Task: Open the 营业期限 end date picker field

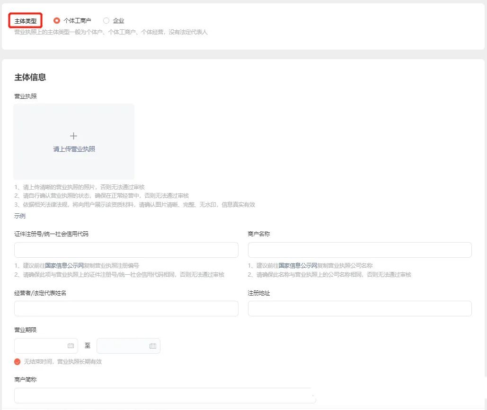Action: (x=128, y=346)
